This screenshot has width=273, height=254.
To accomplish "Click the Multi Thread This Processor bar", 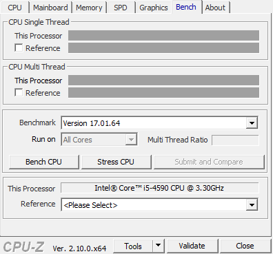I will [x=163, y=80].
